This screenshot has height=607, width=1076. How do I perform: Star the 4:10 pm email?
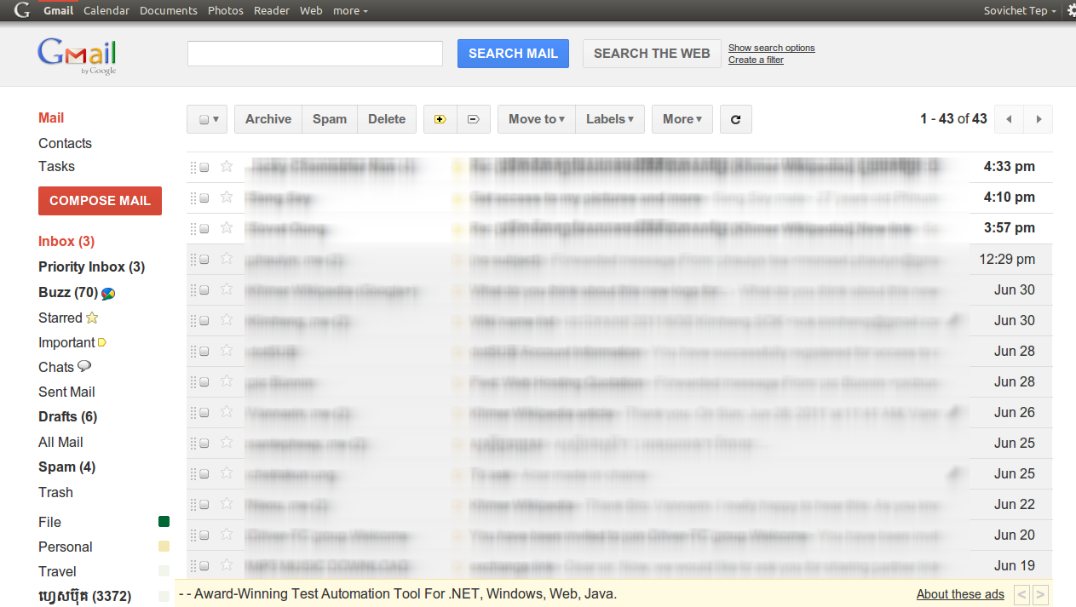pos(227,198)
